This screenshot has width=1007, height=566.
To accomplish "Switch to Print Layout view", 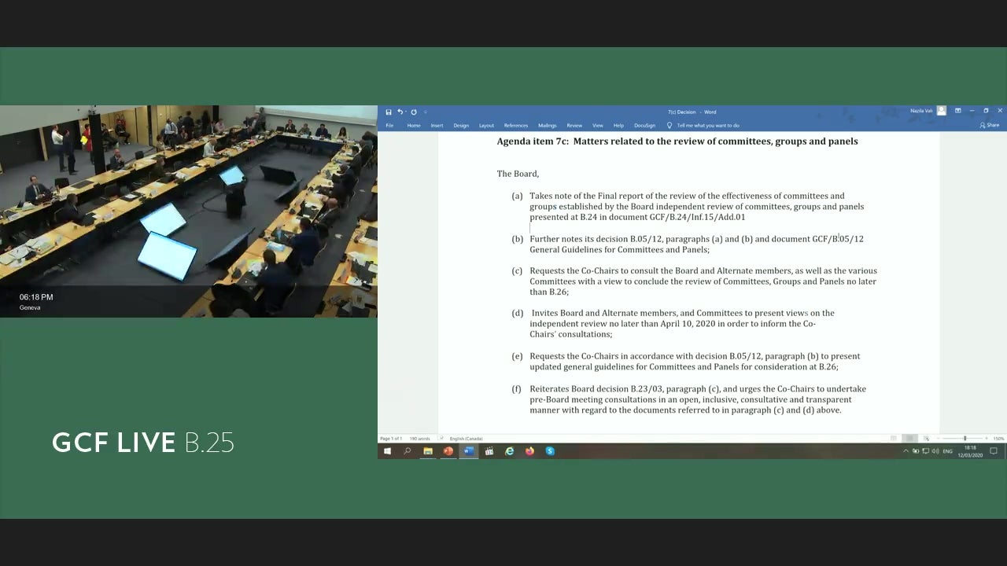I will tap(910, 439).
